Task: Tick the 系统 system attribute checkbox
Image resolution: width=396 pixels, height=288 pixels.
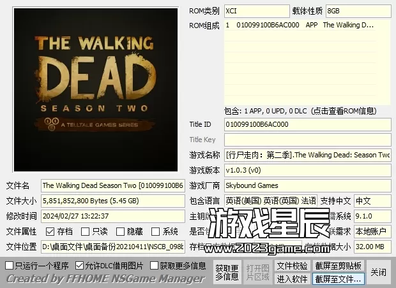Action: [x=156, y=231]
